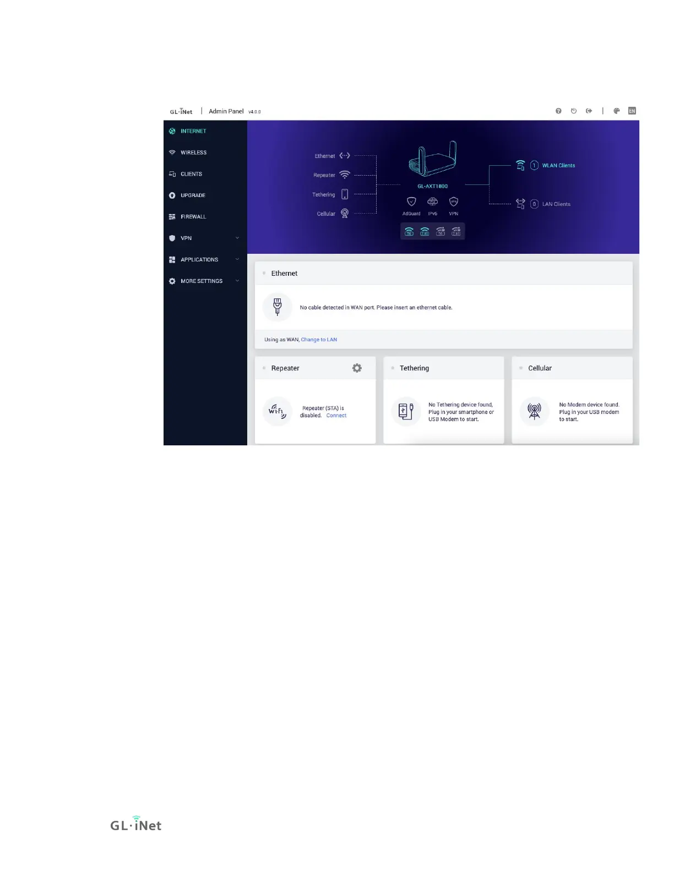Click the GL-AXT1800 model name label
Viewport: 674px width, 872px height.
pos(433,187)
